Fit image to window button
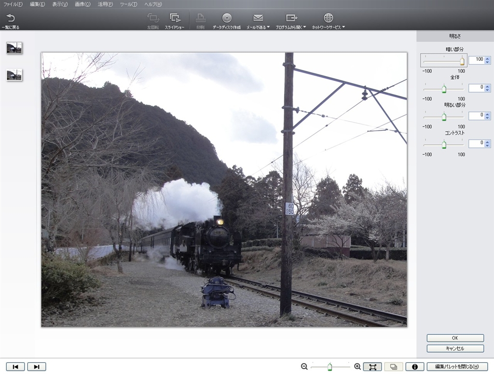Image resolution: width=494 pixels, height=374 pixels. click(372, 367)
